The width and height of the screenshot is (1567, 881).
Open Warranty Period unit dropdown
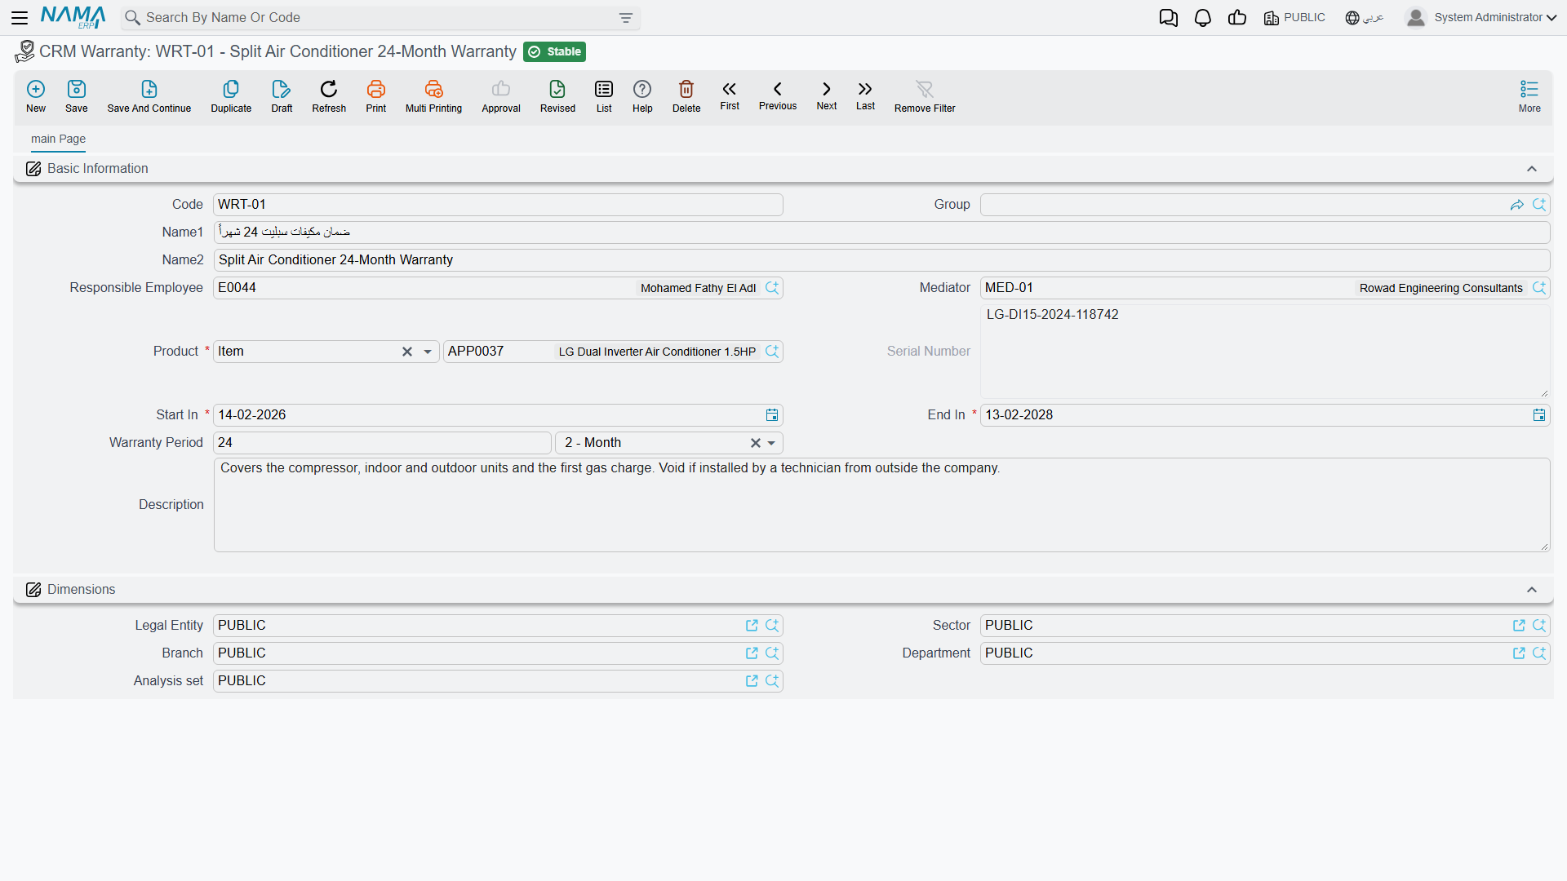click(771, 443)
